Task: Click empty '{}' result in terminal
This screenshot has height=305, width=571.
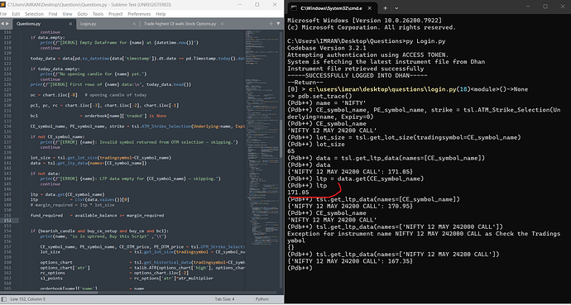Action: 290,247
